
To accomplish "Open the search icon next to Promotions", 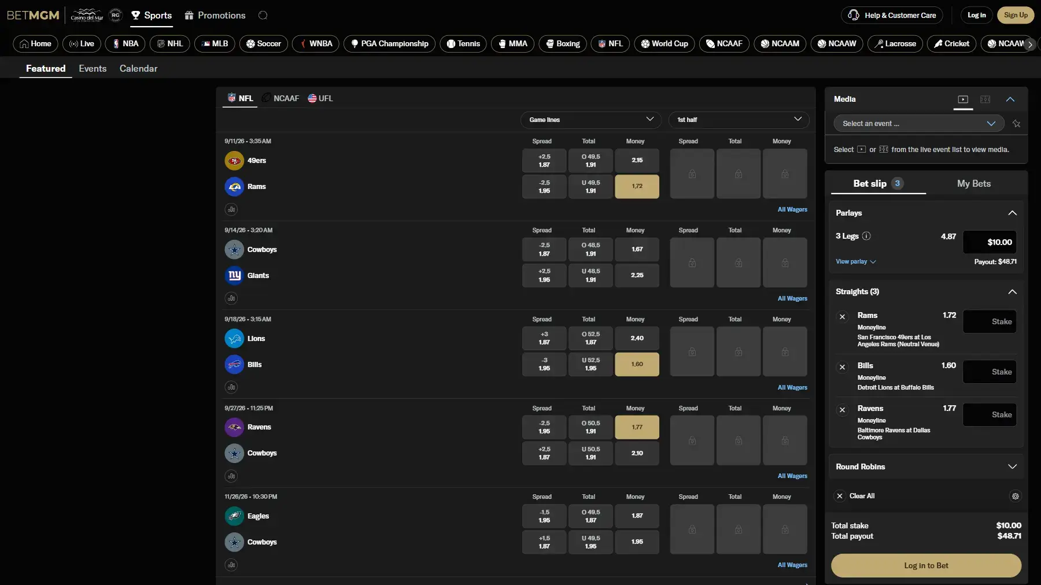I will 263,16.
